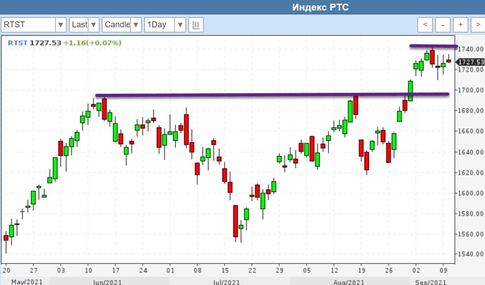Click the Aug/2021 month label on timeline
This screenshot has height=285, width=485.
tap(348, 282)
